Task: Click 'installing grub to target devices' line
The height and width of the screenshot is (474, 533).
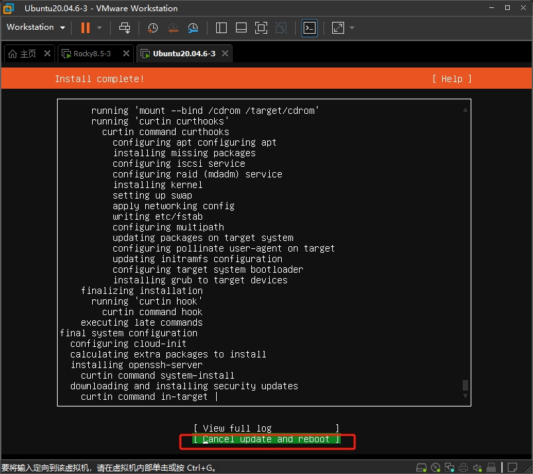Action: pos(200,280)
